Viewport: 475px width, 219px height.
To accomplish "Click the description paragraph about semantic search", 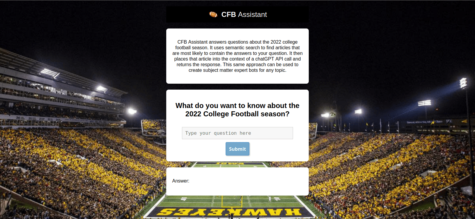I will pos(237,56).
